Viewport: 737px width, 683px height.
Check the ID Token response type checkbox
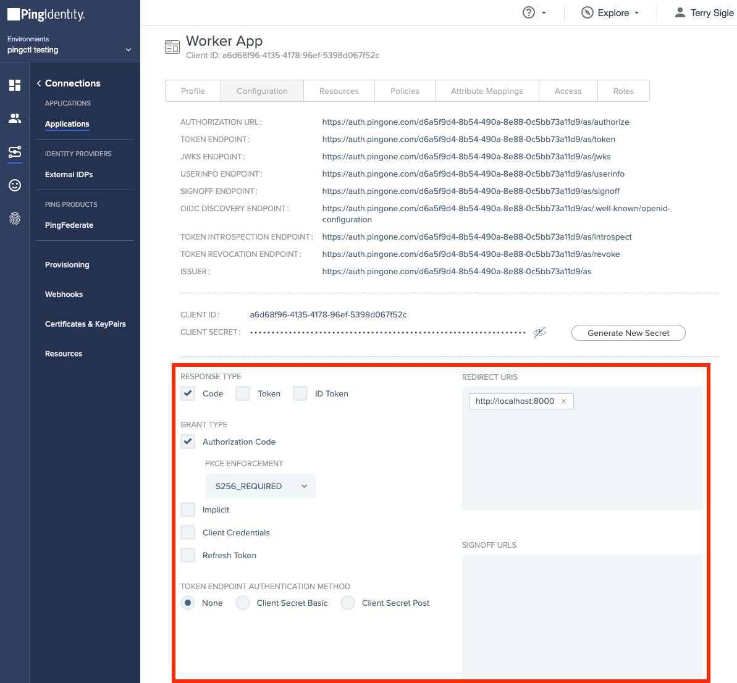click(300, 393)
